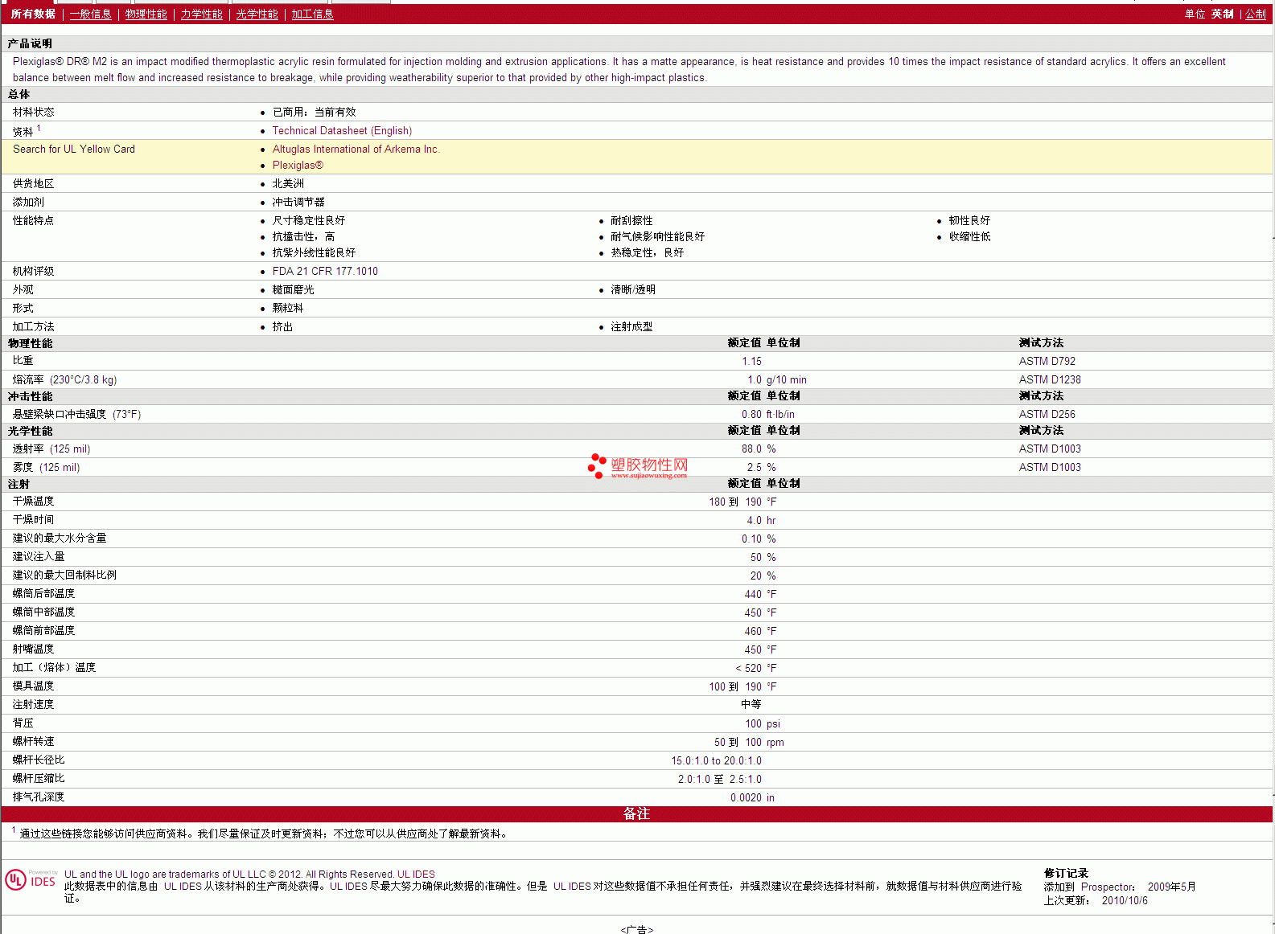Click the 修订记录 heading
The image size is (1275, 934).
[1066, 874]
